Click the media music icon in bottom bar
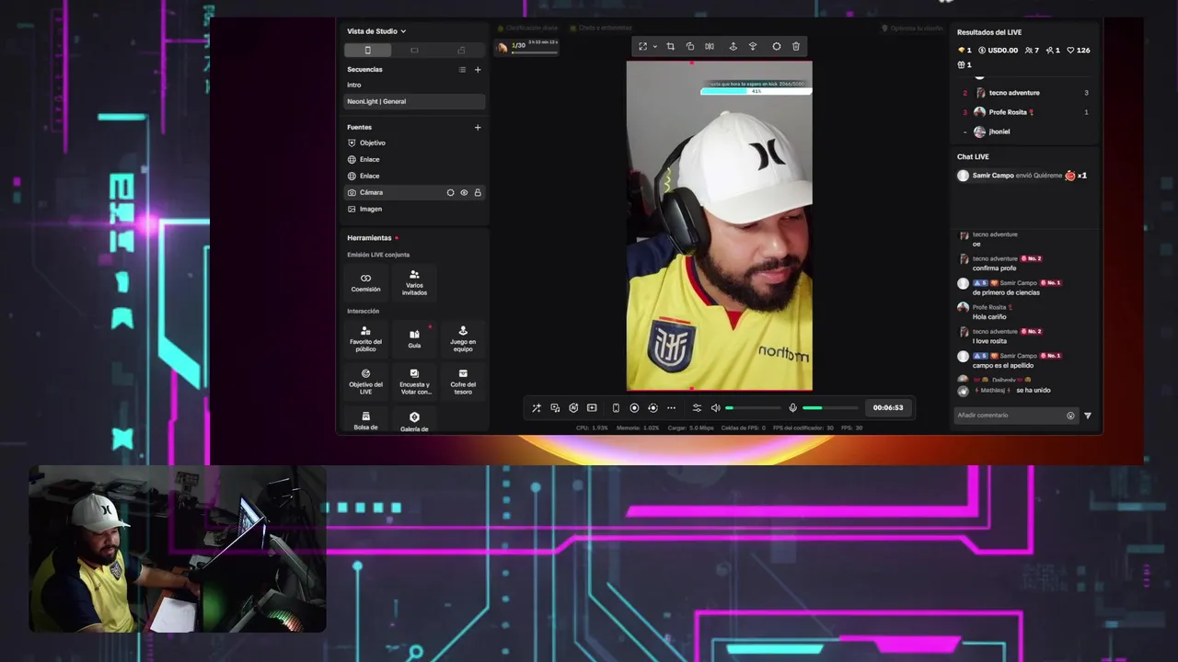This screenshot has height=662, width=1178. tap(555, 408)
